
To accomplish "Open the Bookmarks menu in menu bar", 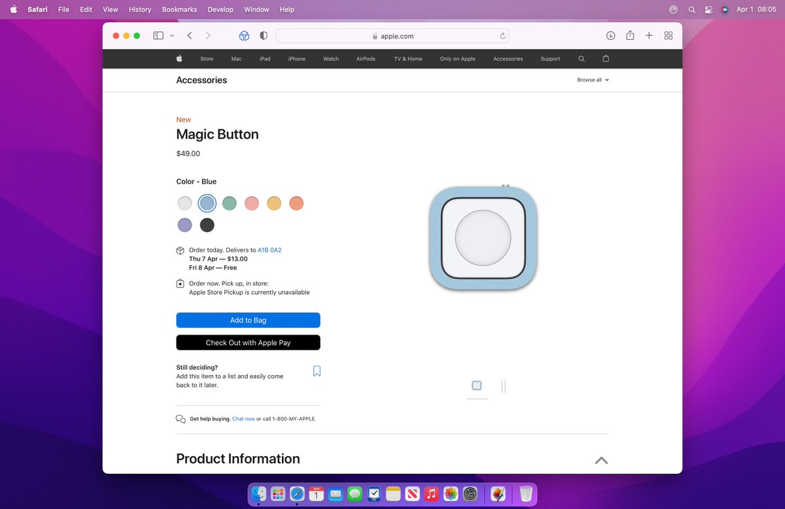I will tap(179, 10).
